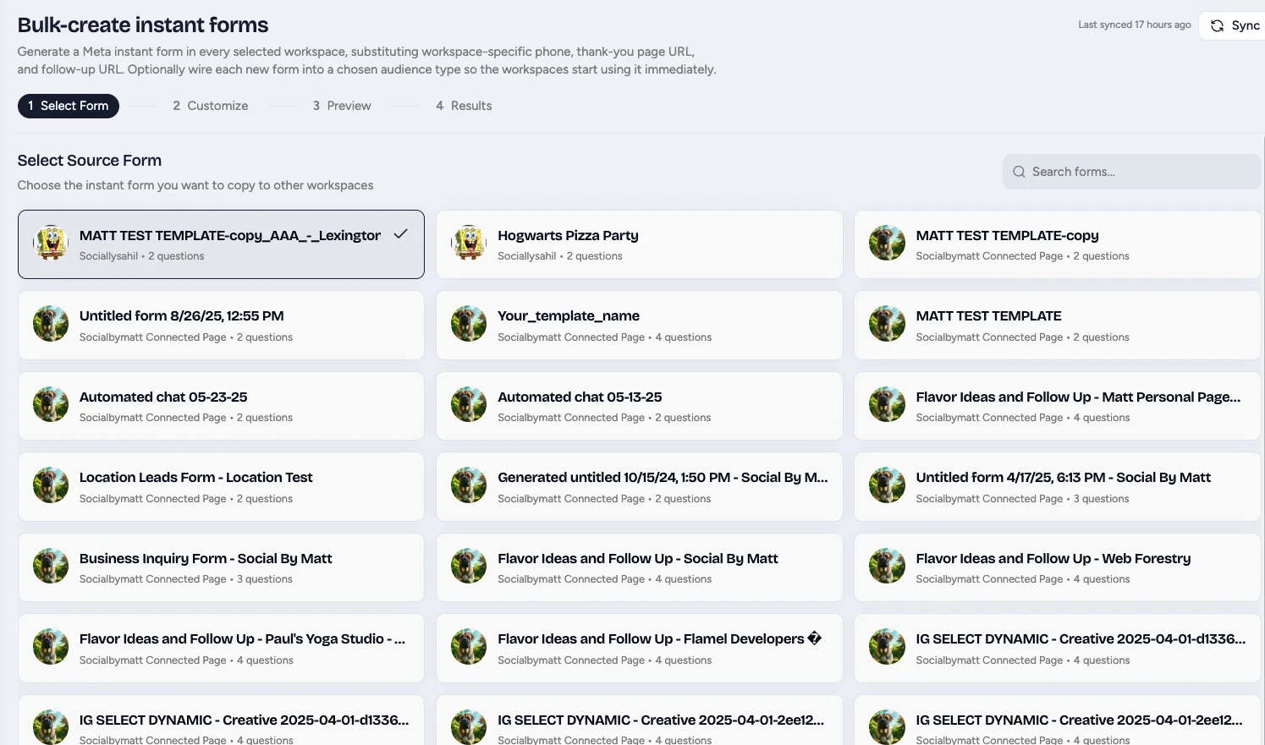This screenshot has width=1265, height=745.
Task: Click the avatar beside MATT TEST TEMPLATE-copy by Socialbymatt
Action: click(x=887, y=244)
